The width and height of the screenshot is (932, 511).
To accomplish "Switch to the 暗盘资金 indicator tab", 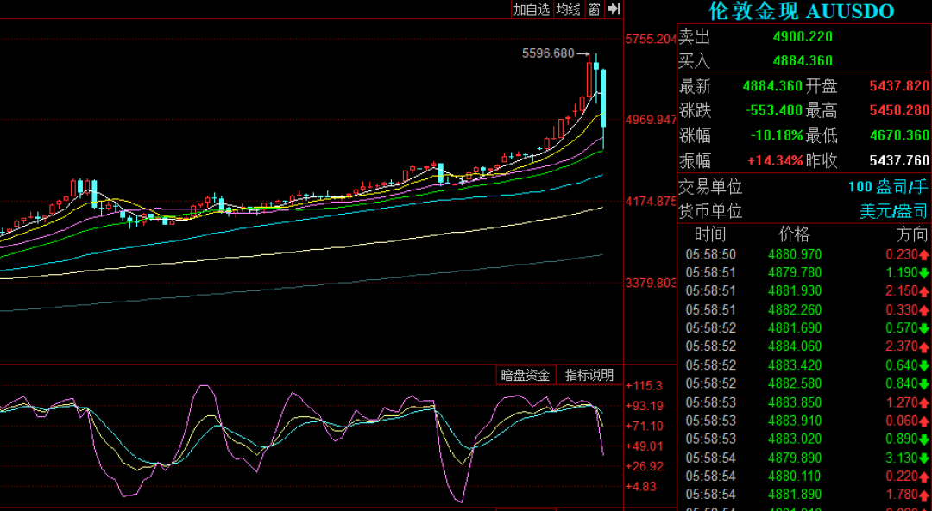I will [x=526, y=375].
